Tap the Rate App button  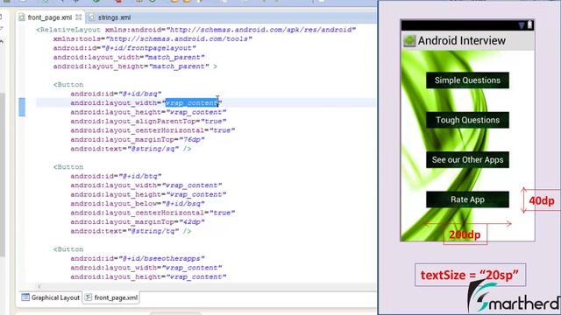click(x=467, y=199)
